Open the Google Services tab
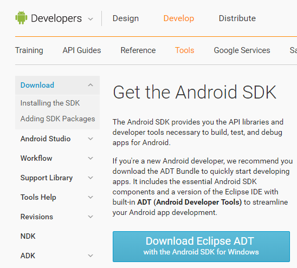Screen dimensions: 297x268 coord(242,50)
